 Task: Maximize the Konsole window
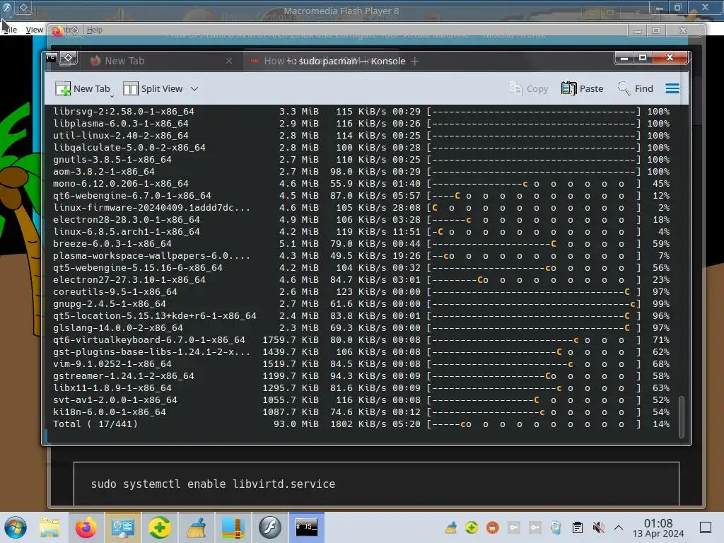(642, 58)
